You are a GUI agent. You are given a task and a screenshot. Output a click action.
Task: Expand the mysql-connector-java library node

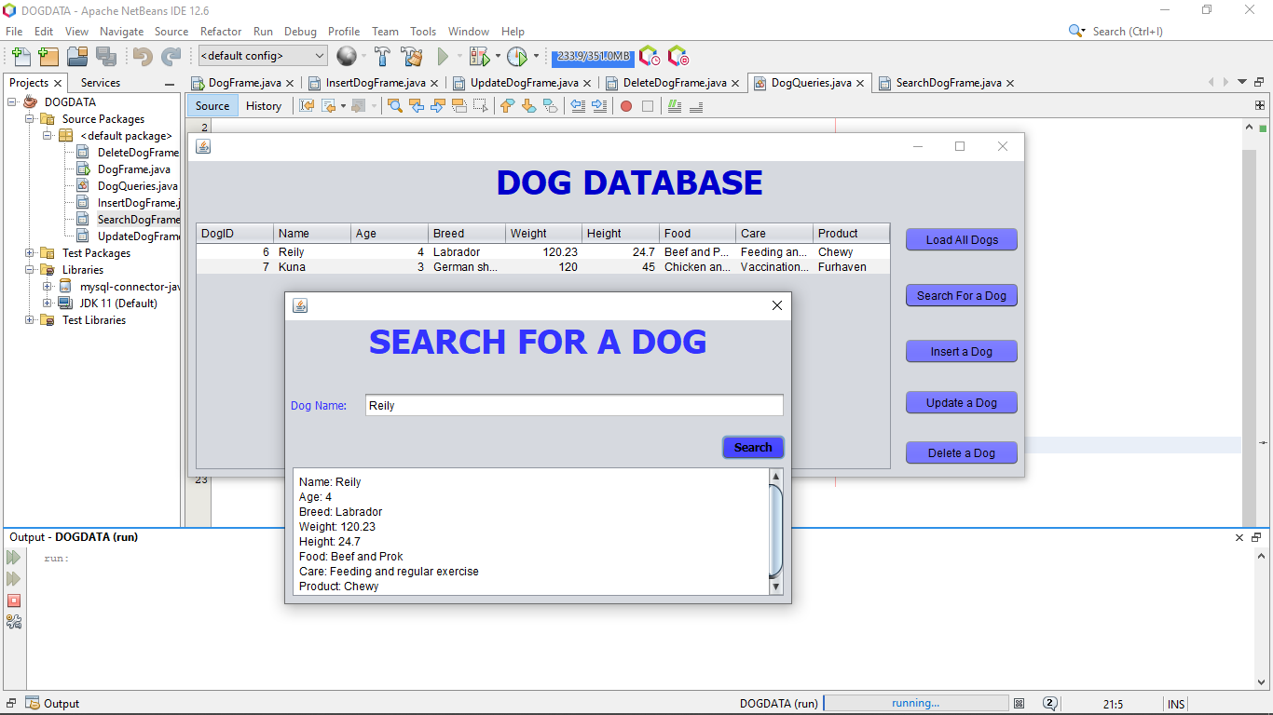pyautogui.click(x=47, y=286)
